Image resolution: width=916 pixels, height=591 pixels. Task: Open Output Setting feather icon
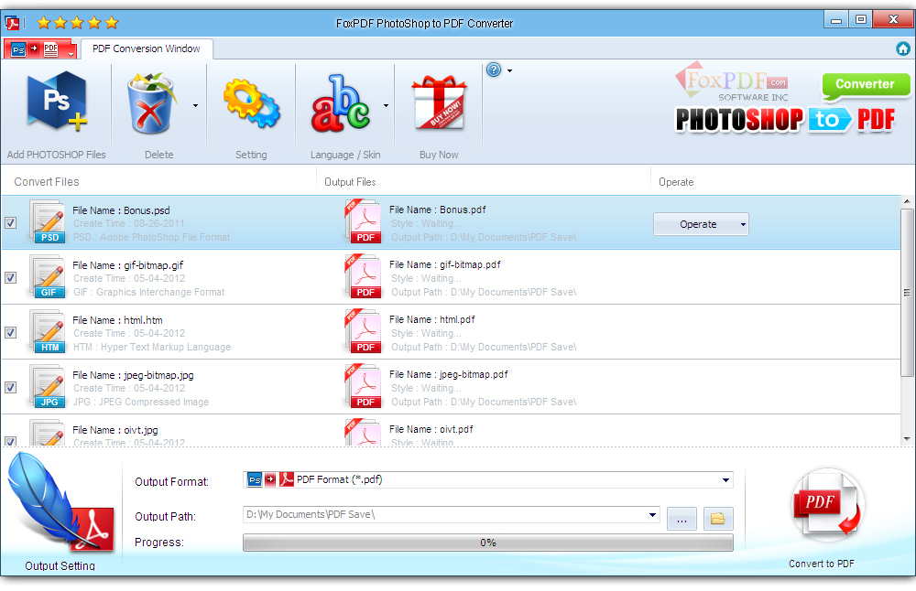tap(60, 502)
